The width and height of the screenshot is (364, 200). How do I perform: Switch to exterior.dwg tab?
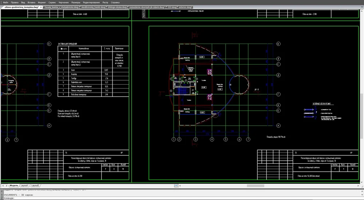click(x=186, y=7)
